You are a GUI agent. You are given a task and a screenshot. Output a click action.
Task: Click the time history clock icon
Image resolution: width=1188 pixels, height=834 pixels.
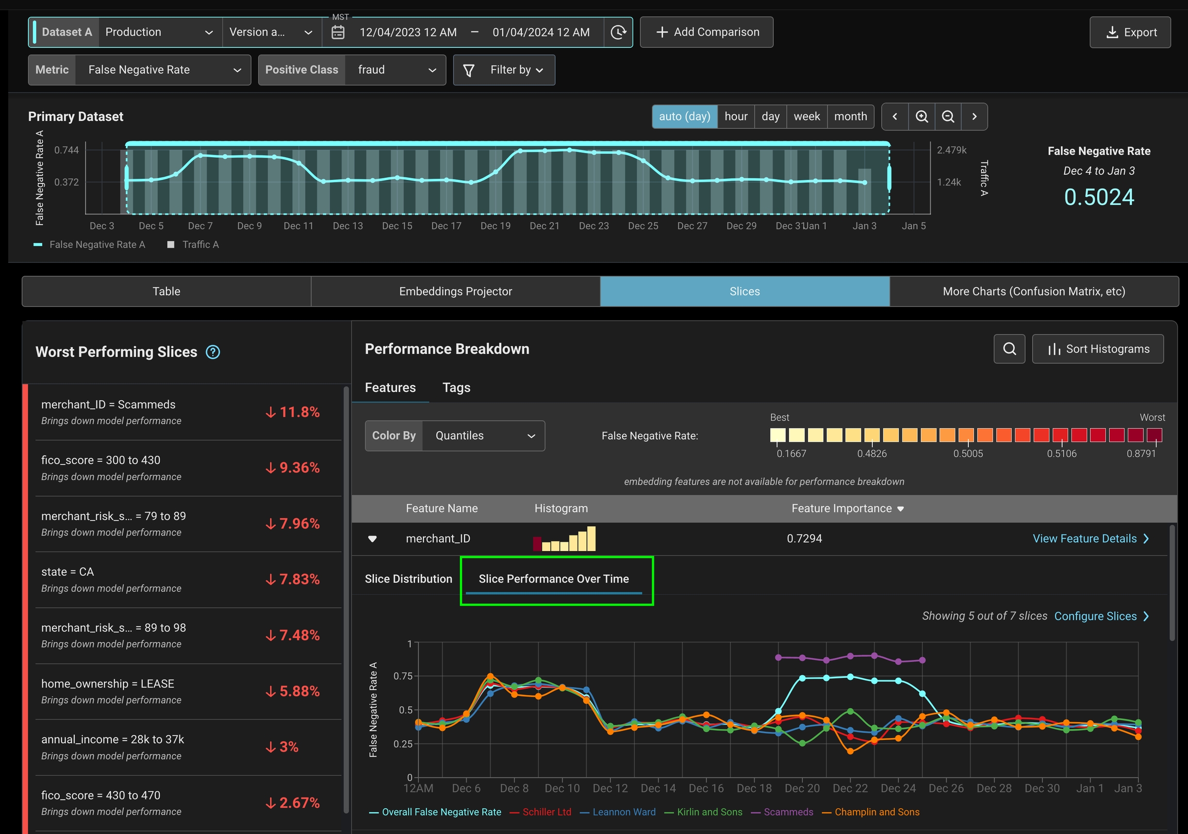tap(618, 32)
